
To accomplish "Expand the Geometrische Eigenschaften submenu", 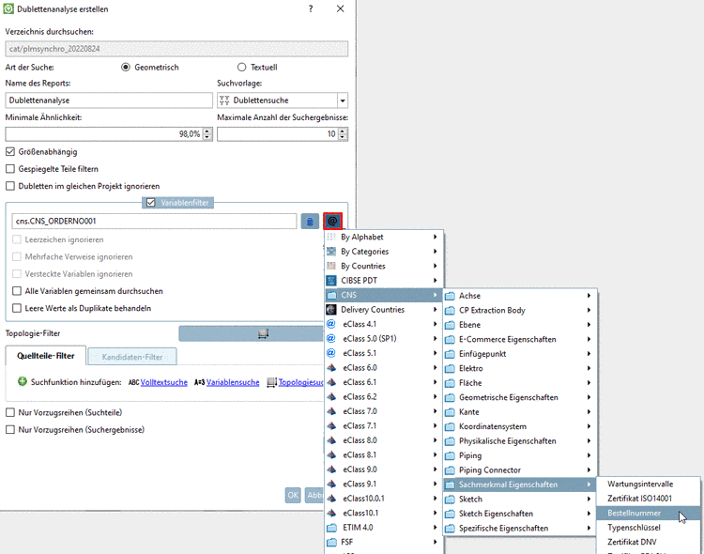I will click(589, 397).
